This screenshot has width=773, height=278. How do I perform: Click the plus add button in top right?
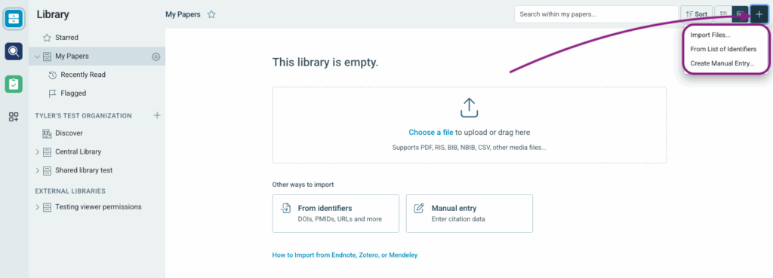[759, 14]
